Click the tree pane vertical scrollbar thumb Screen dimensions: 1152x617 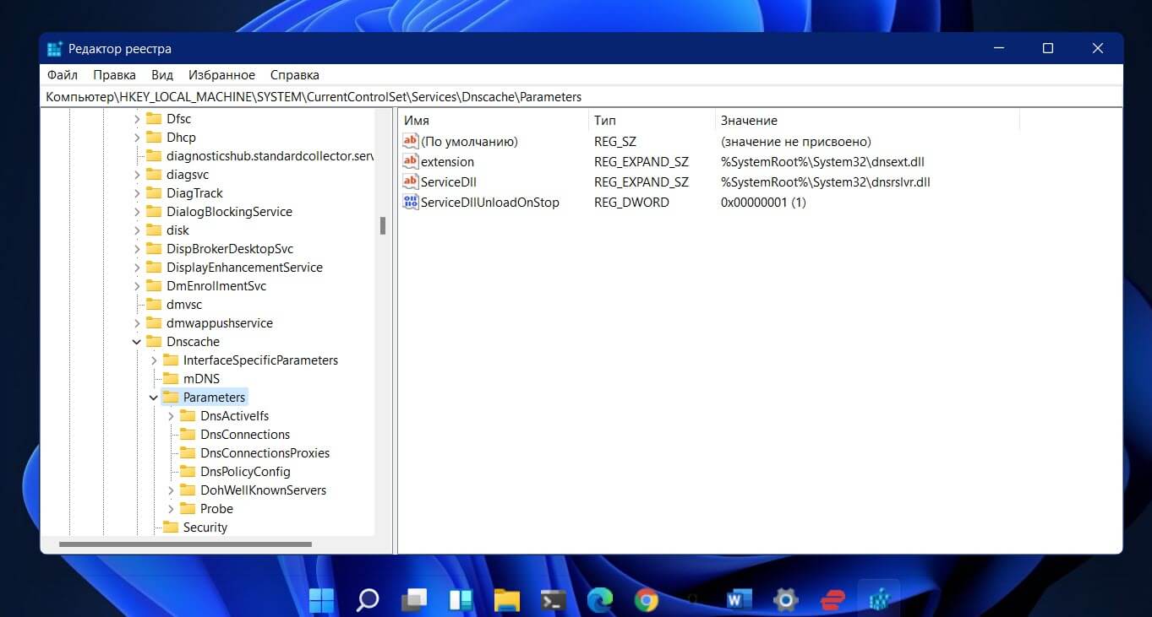pyautogui.click(x=382, y=225)
